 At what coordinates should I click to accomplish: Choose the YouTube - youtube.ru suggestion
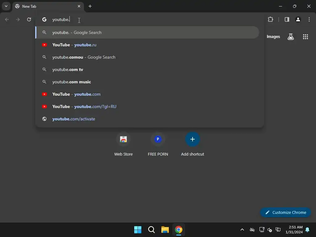[x=147, y=45]
